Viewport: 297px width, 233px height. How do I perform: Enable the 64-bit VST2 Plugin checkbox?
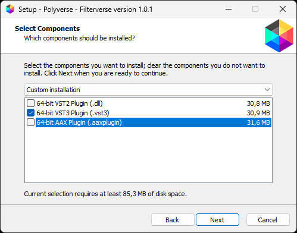point(30,103)
